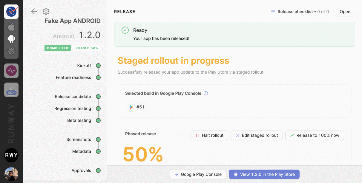Click the info icon beside selected build
This screenshot has height=183, width=362.
[206, 93]
